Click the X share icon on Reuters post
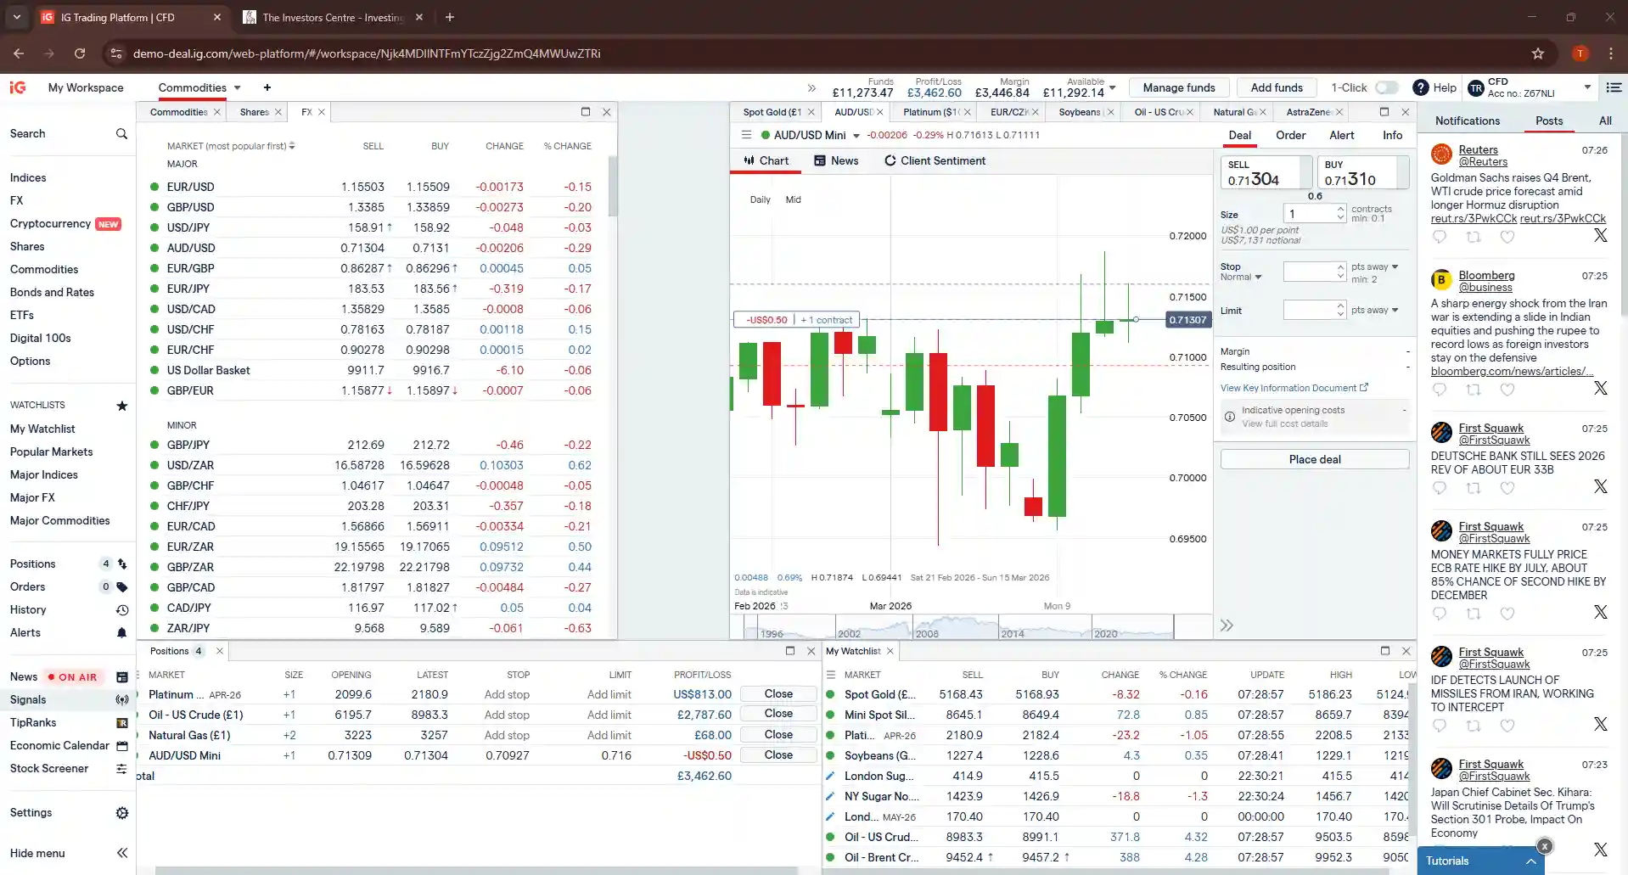The width and height of the screenshot is (1628, 875). 1601,236
